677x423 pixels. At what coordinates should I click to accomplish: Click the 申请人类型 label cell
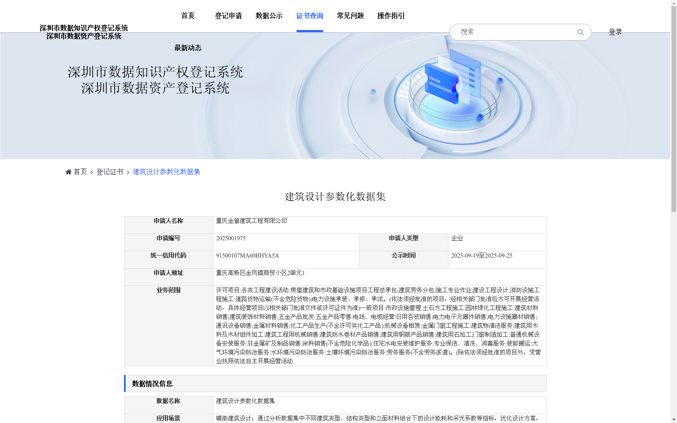point(404,242)
